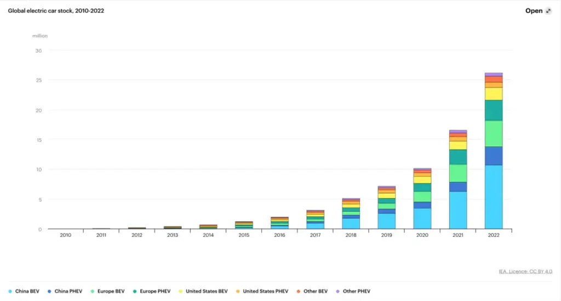The width and height of the screenshot is (561, 301).
Task: Click the Open expand icon
Action: click(x=548, y=11)
